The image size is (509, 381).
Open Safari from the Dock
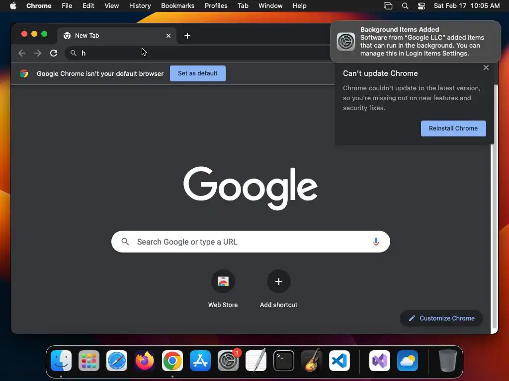pyautogui.click(x=117, y=361)
